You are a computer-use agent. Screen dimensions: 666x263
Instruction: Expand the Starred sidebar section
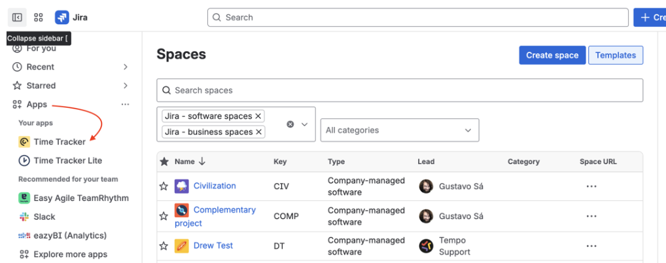pos(125,86)
